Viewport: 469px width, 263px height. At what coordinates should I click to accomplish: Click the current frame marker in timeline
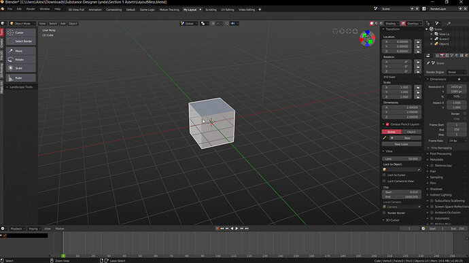[x=63, y=256]
